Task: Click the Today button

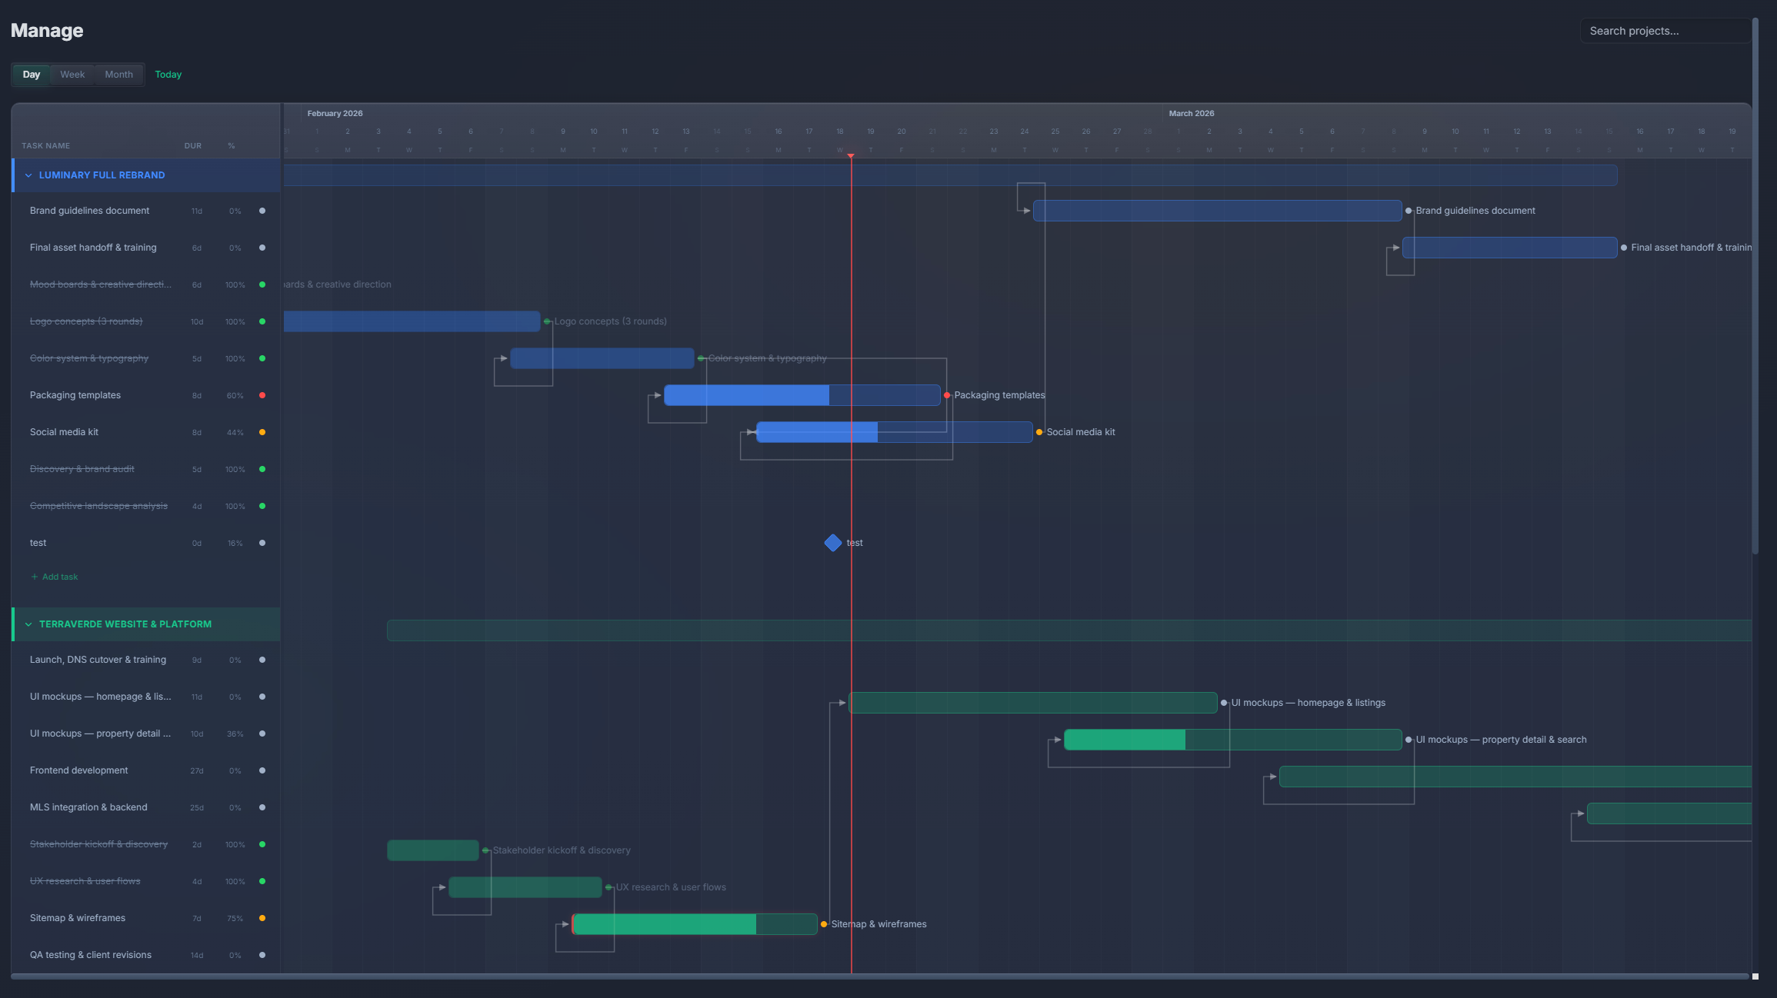Action: pos(168,74)
